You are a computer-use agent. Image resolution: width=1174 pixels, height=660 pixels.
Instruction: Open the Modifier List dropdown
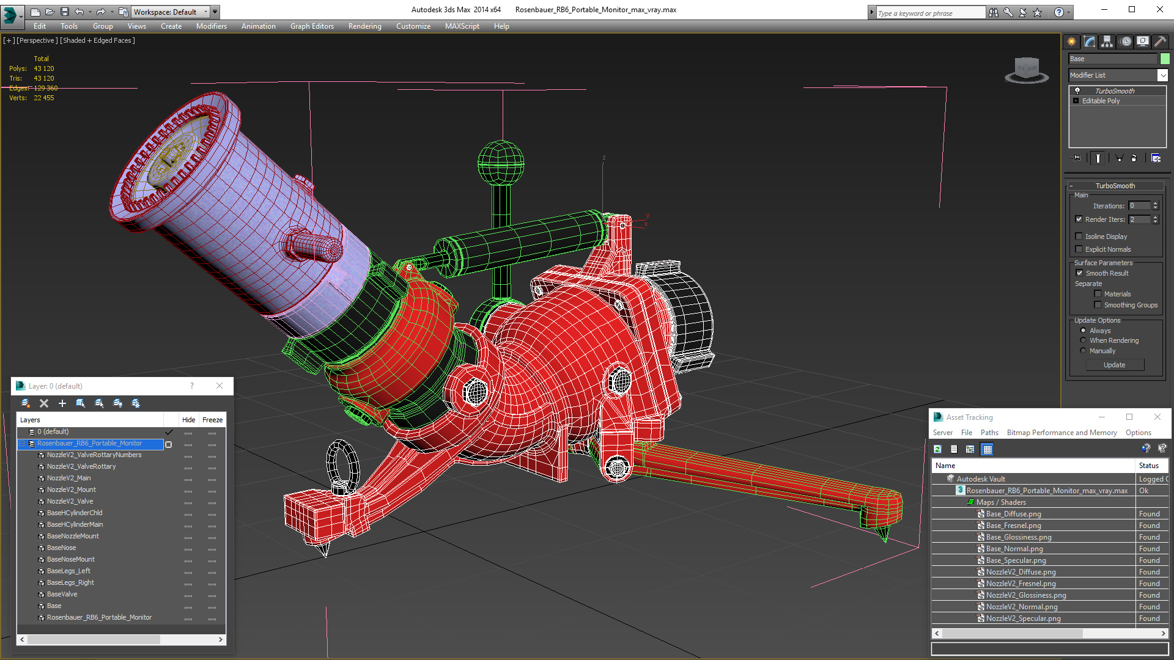(1162, 75)
